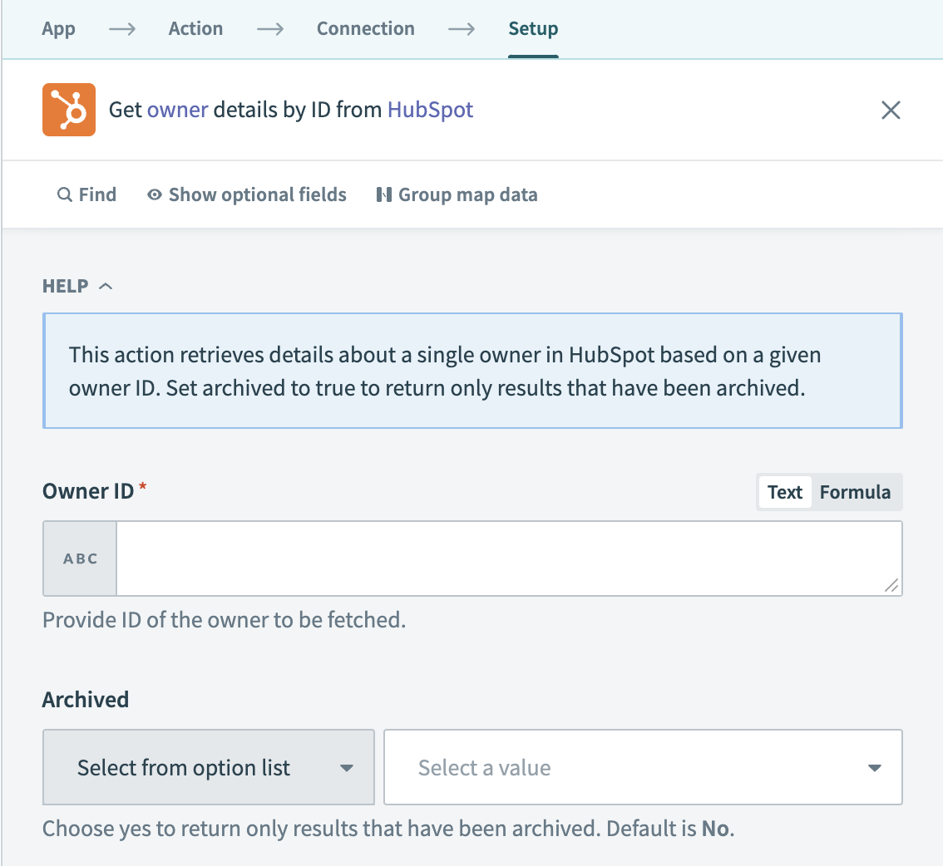Click the eye icon next to Show optional fields
The width and height of the screenshot is (943, 866).
155,194
